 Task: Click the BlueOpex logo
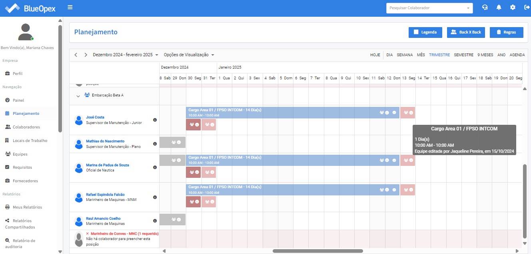[30, 8]
